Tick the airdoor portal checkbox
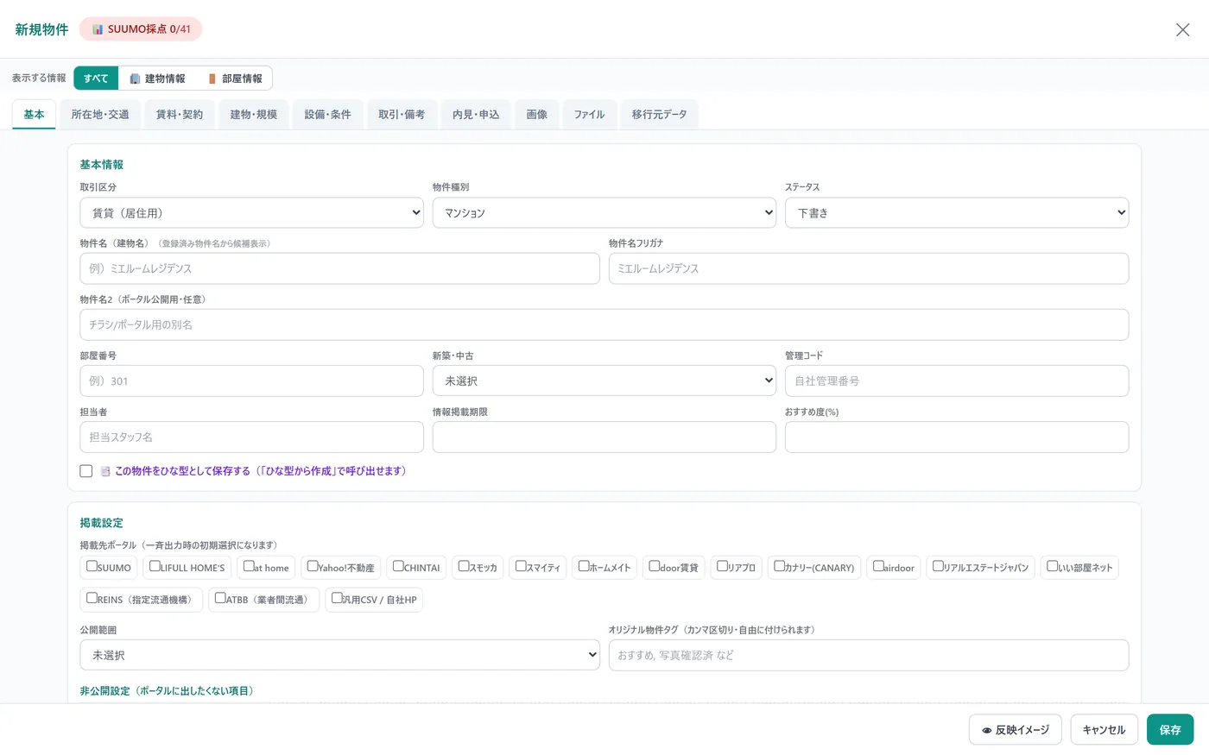The width and height of the screenshot is (1209, 755). 878,566
